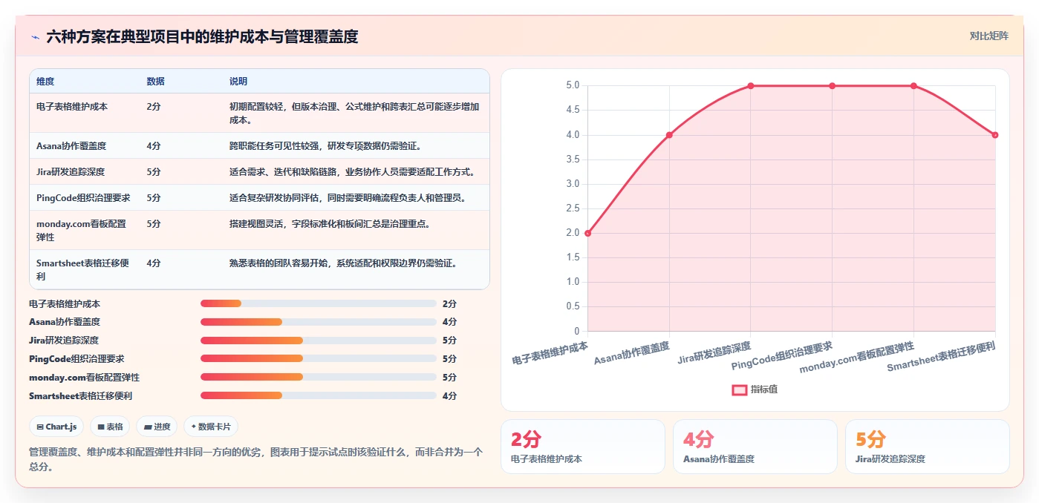Click the description 跨职能任务可见性较强
This screenshot has height=503, width=1039.
(x=326, y=146)
